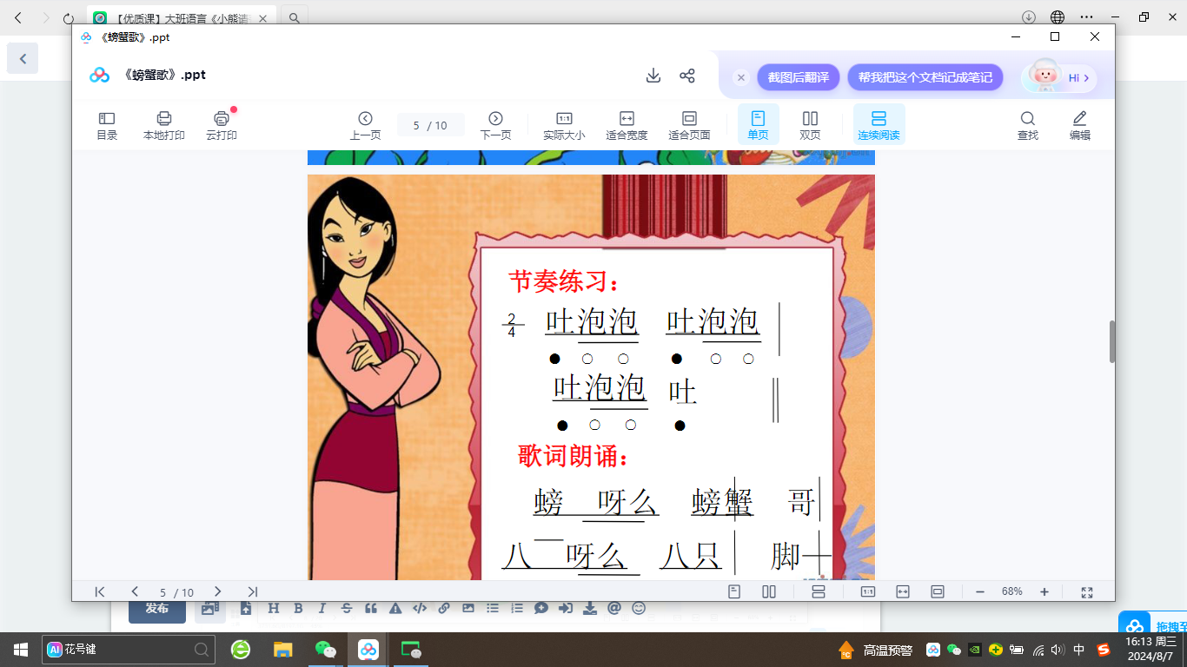
Task: Select single page icon in bottom bar
Action: point(734,591)
